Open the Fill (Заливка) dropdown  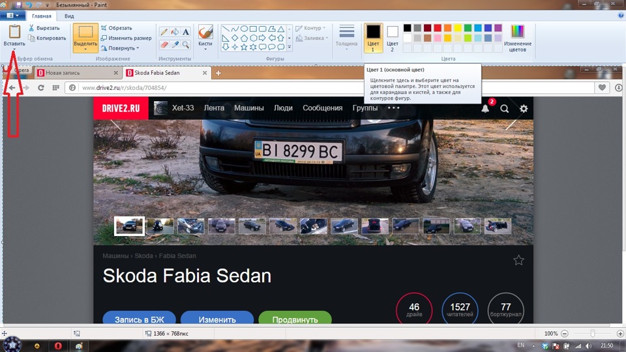coord(312,38)
